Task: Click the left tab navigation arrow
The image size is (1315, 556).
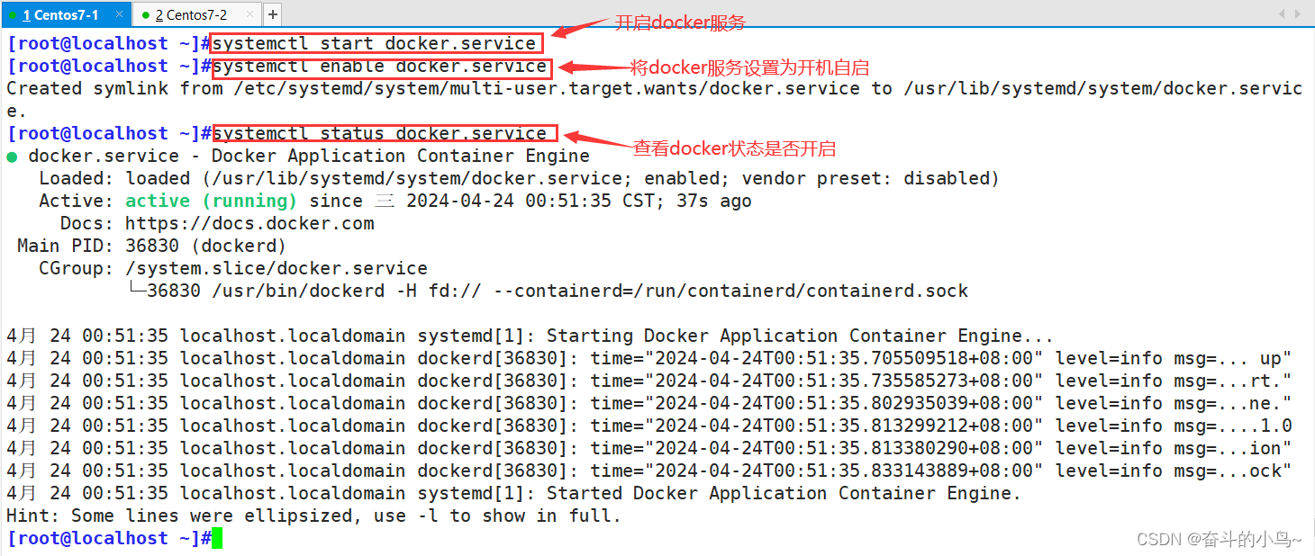Action: point(1283,13)
